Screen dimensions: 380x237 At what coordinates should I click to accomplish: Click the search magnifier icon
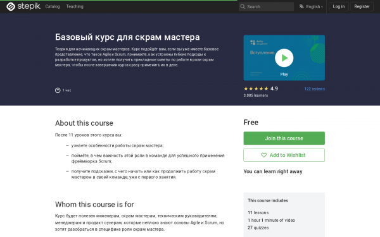[x=243, y=6]
